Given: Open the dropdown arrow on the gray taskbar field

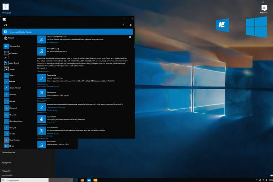Looking at the screenshot, I should click(x=70, y=180).
